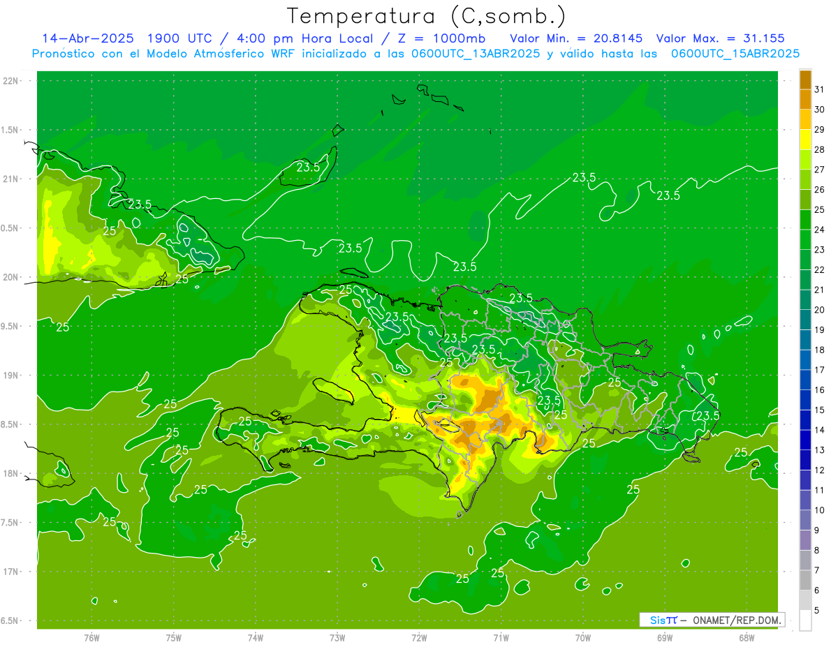This screenshot has width=838, height=647.
Task: Click the color scale label "28"
Action: pyautogui.click(x=818, y=149)
